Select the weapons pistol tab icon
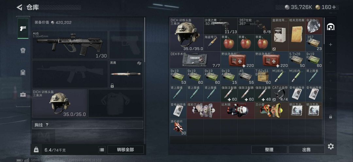The height and width of the screenshot is (162, 353). pyautogui.click(x=23, y=28)
